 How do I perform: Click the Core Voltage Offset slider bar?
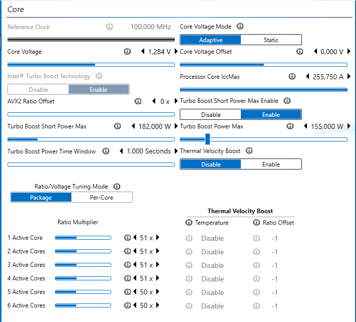[263, 65]
